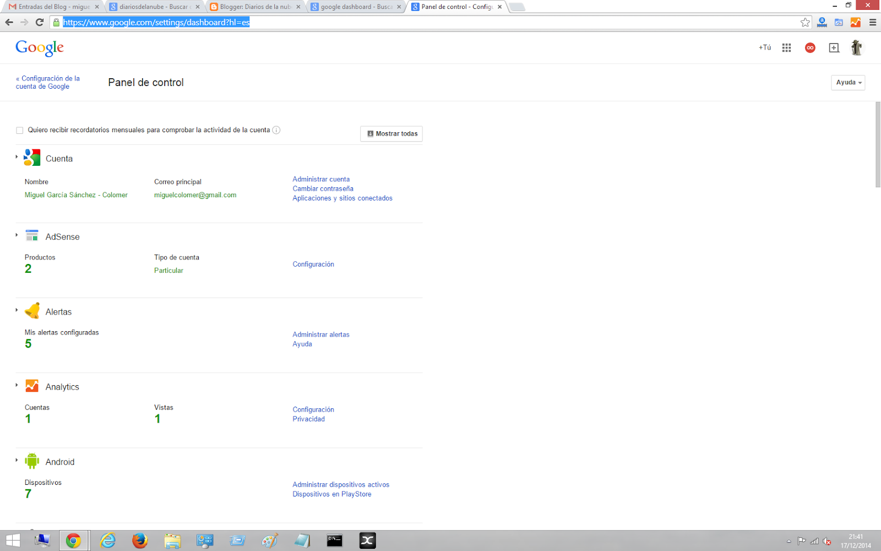Open the Alertas Ayuda link

point(302,344)
